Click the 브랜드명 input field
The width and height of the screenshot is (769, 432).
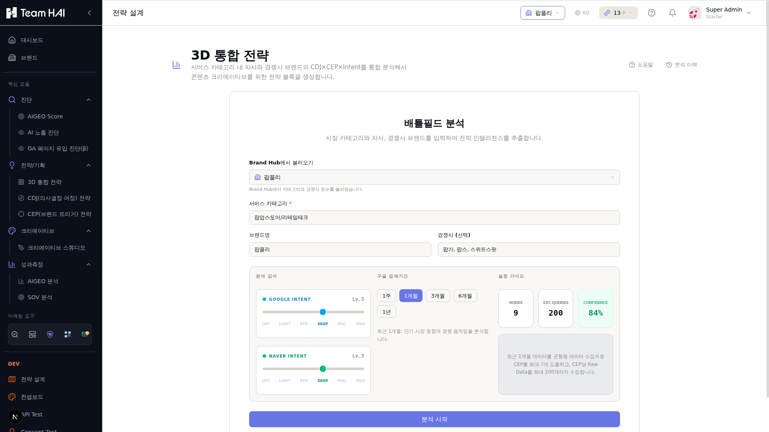pos(340,250)
